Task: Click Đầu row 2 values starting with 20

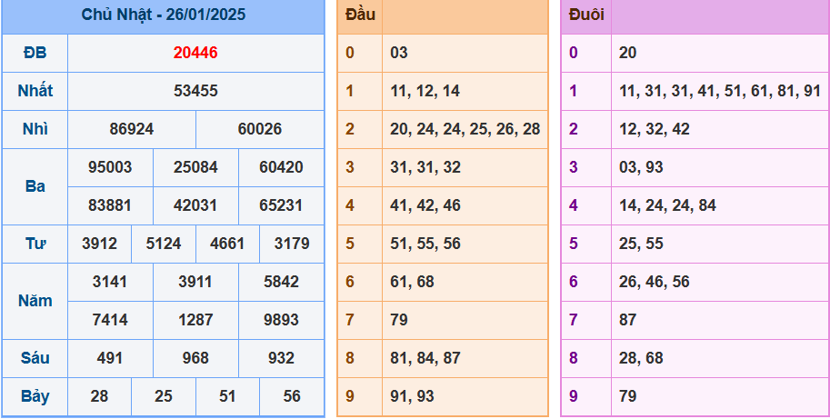Action: click(465, 129)
